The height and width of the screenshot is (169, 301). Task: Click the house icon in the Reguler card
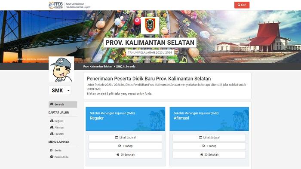click(x=118, y=155)
